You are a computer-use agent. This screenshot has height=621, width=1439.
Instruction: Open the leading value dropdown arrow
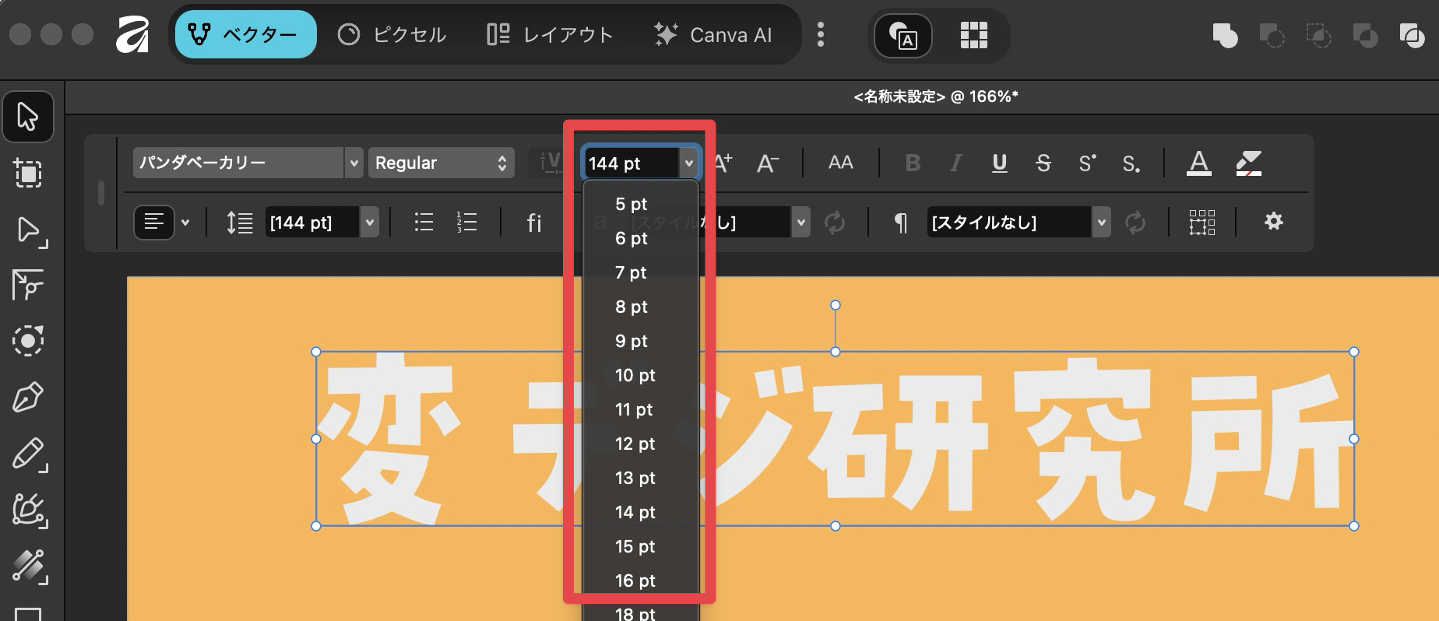[x=370, y=223]
